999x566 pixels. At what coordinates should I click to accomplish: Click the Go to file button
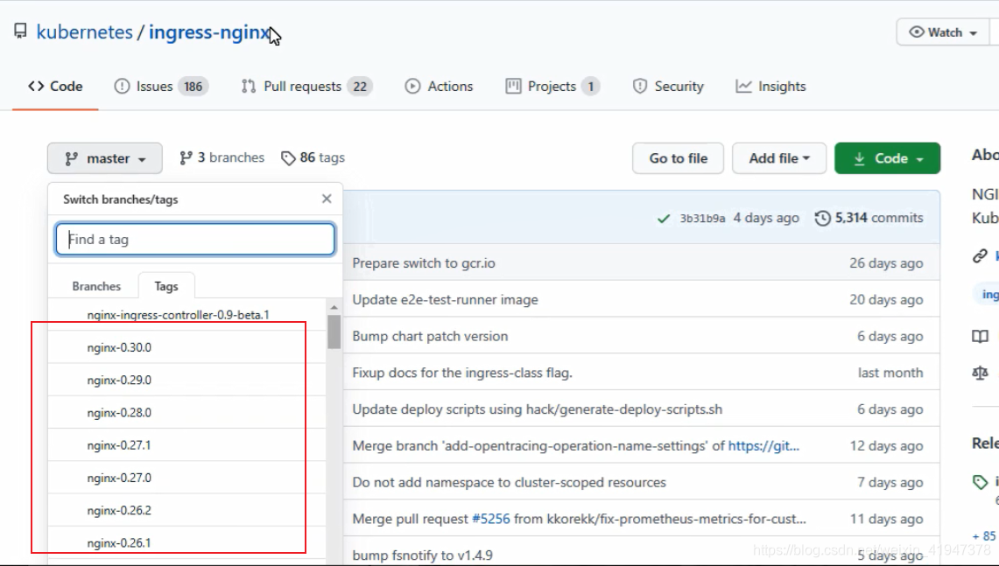[679, 158]
